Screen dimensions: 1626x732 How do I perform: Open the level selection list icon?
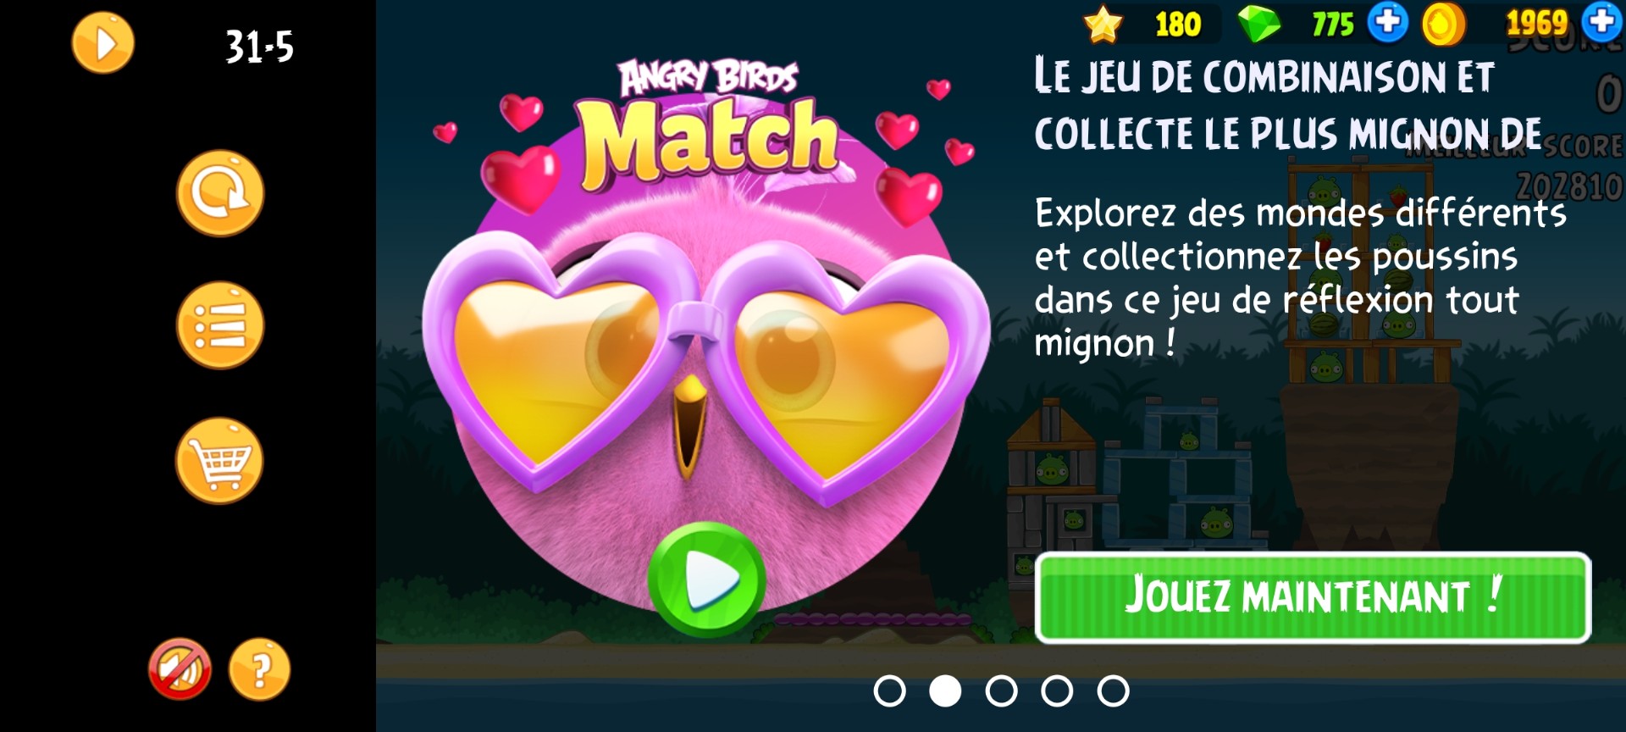pos(220,325)
